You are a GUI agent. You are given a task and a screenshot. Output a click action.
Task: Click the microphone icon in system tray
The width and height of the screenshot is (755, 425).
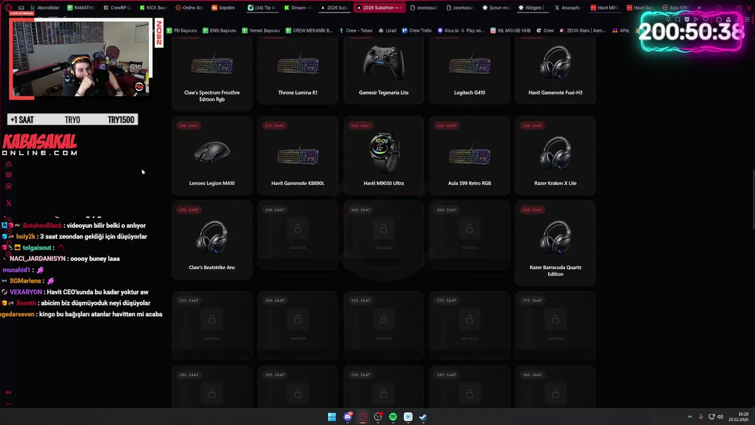pyautogui.click(x=701, y=417)
